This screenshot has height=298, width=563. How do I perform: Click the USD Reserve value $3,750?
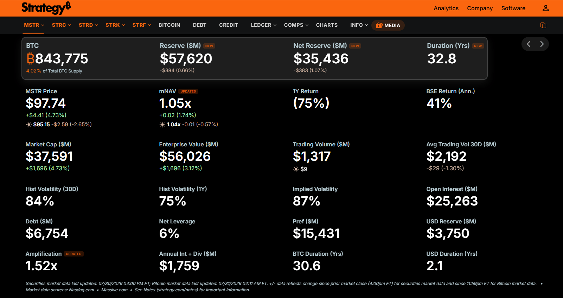tap(448, 234)
